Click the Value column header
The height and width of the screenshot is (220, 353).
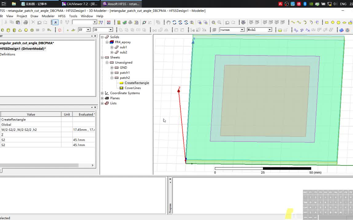coord(31,114)
